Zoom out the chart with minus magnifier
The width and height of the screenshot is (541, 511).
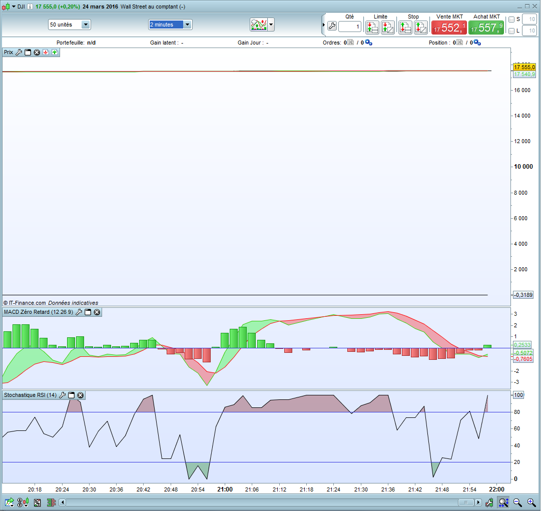pyautogui.click(x=517, y=502)
